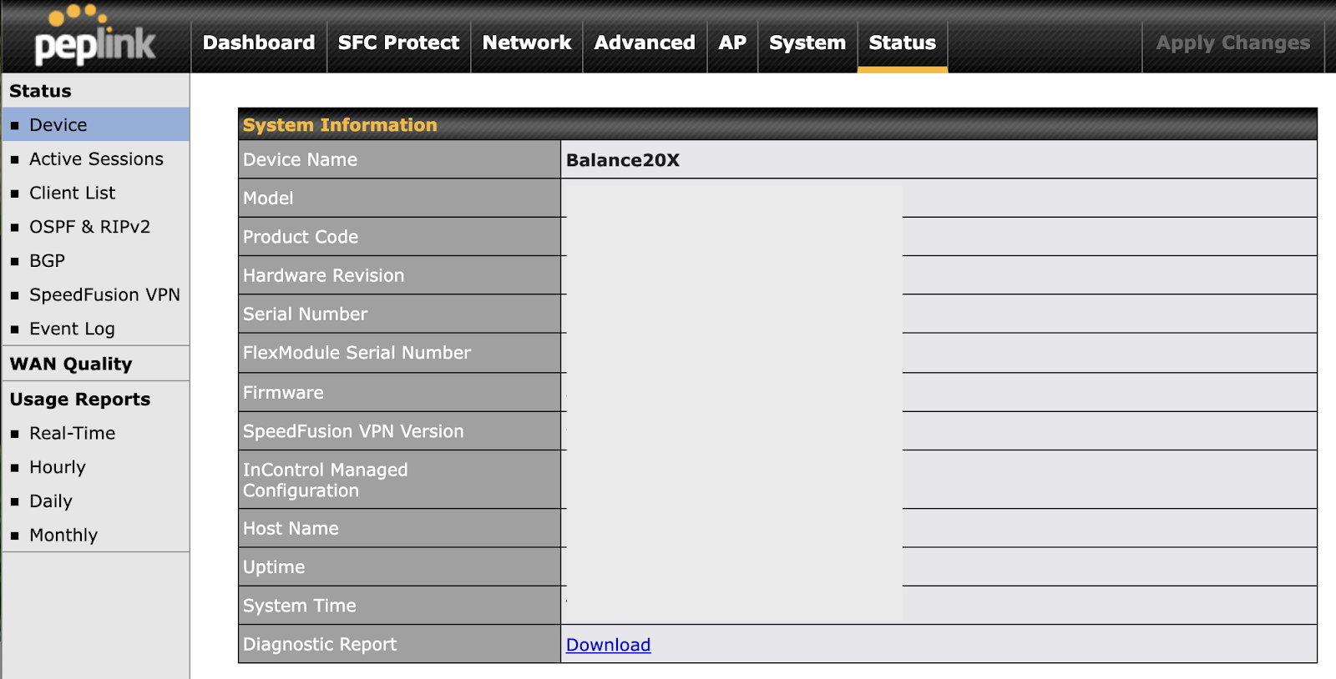Click the Host Name label
The height and width of the screenshot is (679, 1336).
tap(291, 528)
